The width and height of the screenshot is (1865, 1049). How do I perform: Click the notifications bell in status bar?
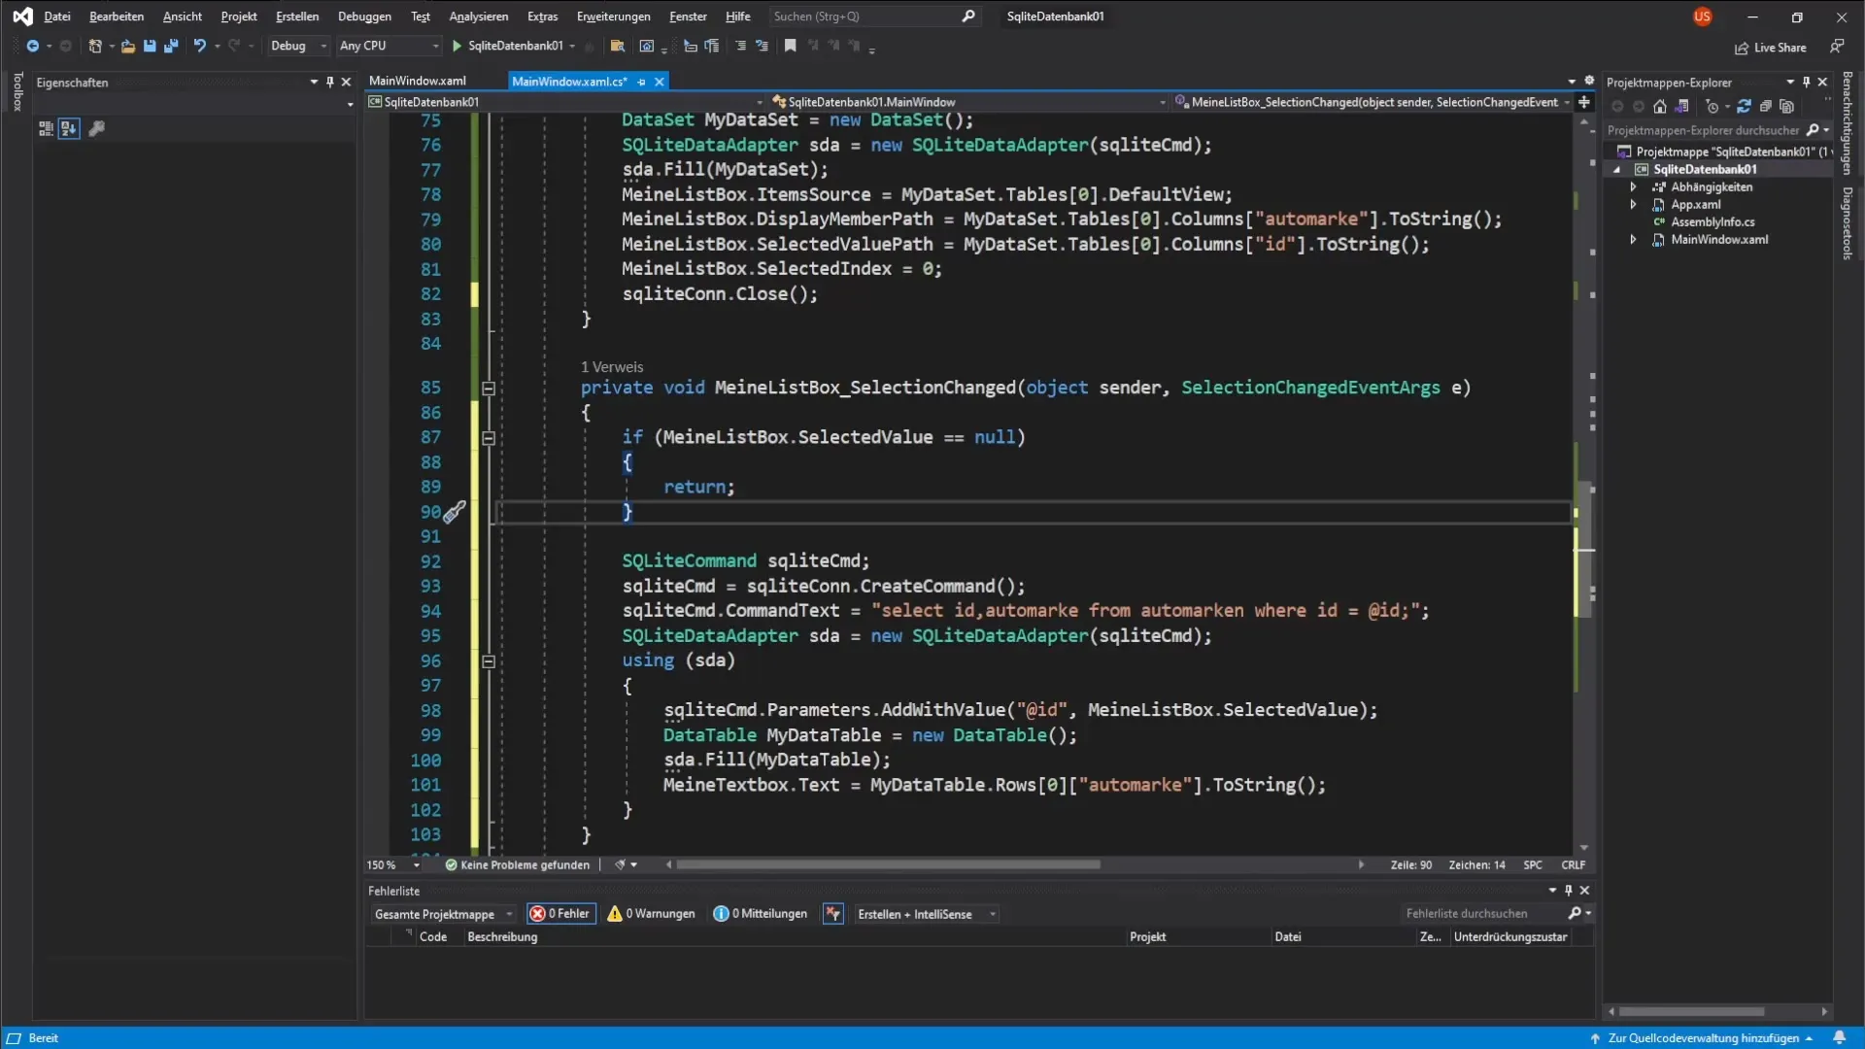pos(1839,1037)
